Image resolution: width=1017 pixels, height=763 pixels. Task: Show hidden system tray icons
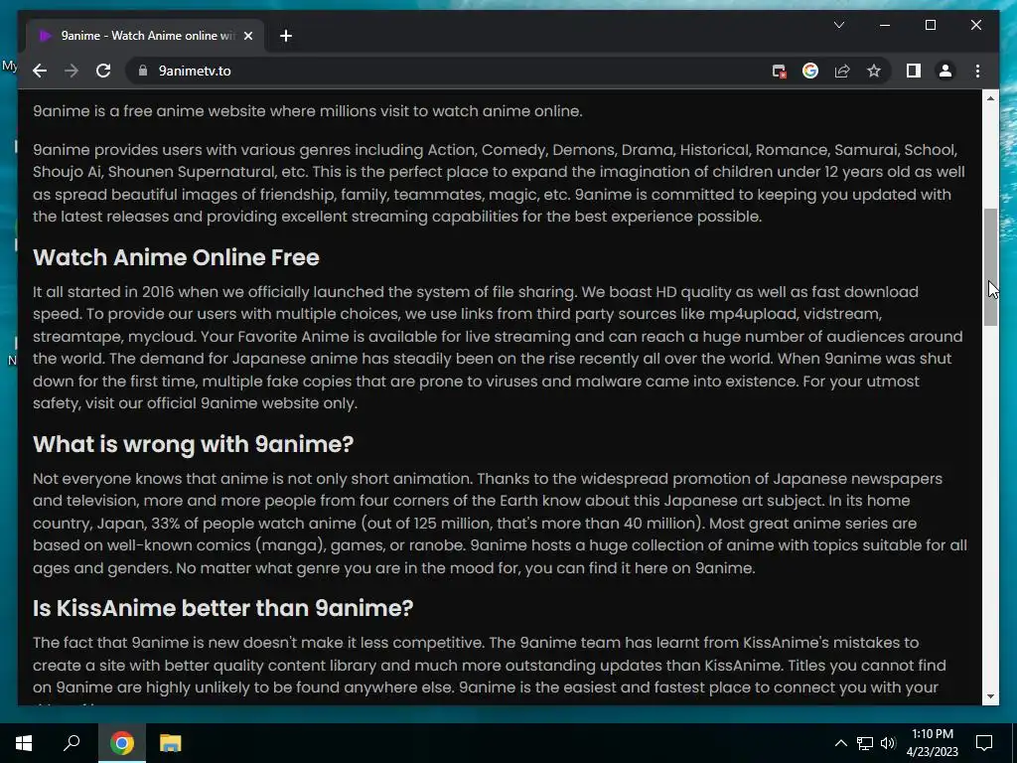840,743
